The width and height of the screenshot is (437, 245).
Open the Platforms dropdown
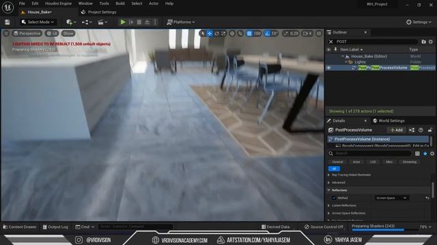pyautogui.click(x=181, y=22)
